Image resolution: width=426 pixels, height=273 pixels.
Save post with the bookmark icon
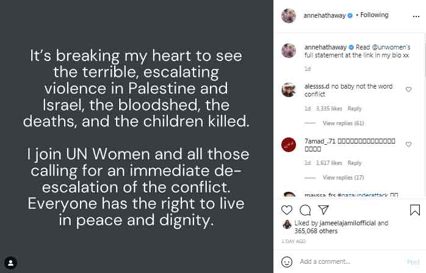click(x=414, y=210)
